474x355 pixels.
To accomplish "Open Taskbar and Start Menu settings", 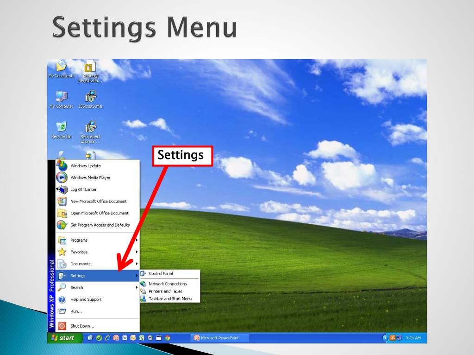I will pyautogui.click(x=170, y=299).
